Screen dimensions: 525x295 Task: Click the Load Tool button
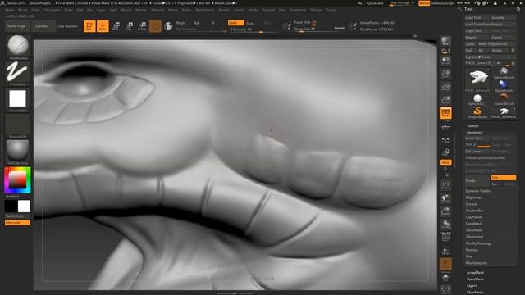point(477,17)
